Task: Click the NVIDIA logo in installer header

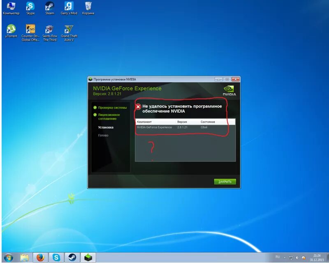Action: point(229,90)
